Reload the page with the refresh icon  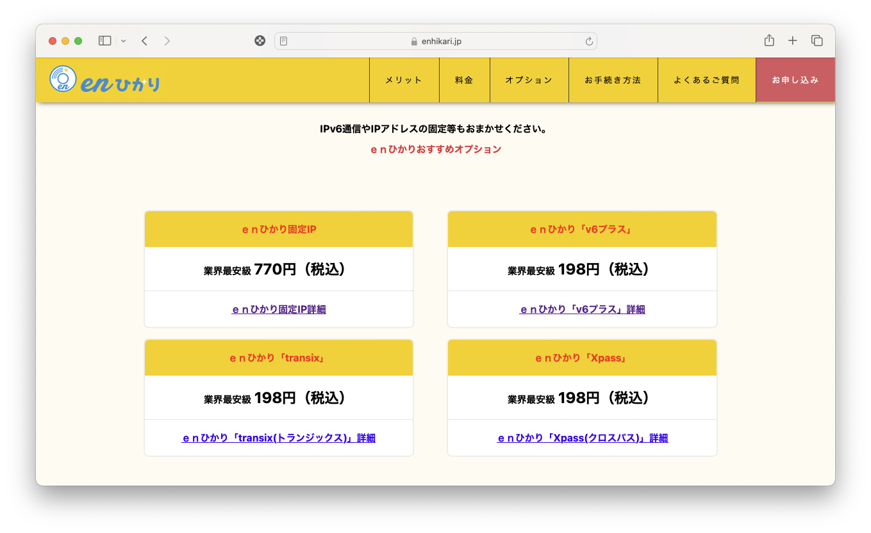(589, 41)
